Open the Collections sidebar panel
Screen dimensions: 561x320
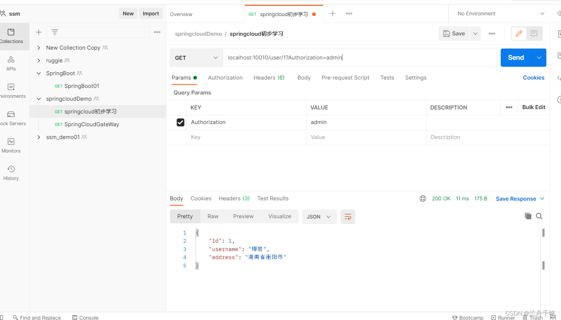[11, 36]
